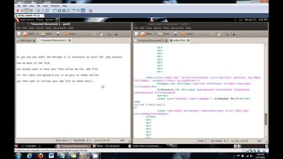Click Ln 13, Col 54 status text
This screenshot has height=159, width=283.
(x=102, y=140)
